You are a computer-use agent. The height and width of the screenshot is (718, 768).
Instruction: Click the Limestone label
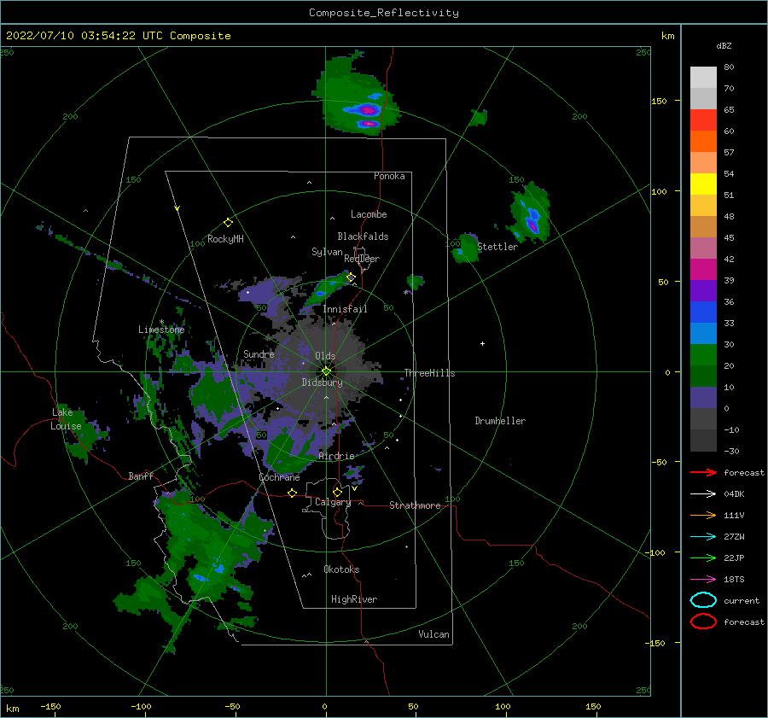[161, 330]
